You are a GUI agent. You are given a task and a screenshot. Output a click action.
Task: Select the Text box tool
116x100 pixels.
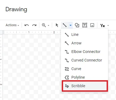(x=85, y=25)
